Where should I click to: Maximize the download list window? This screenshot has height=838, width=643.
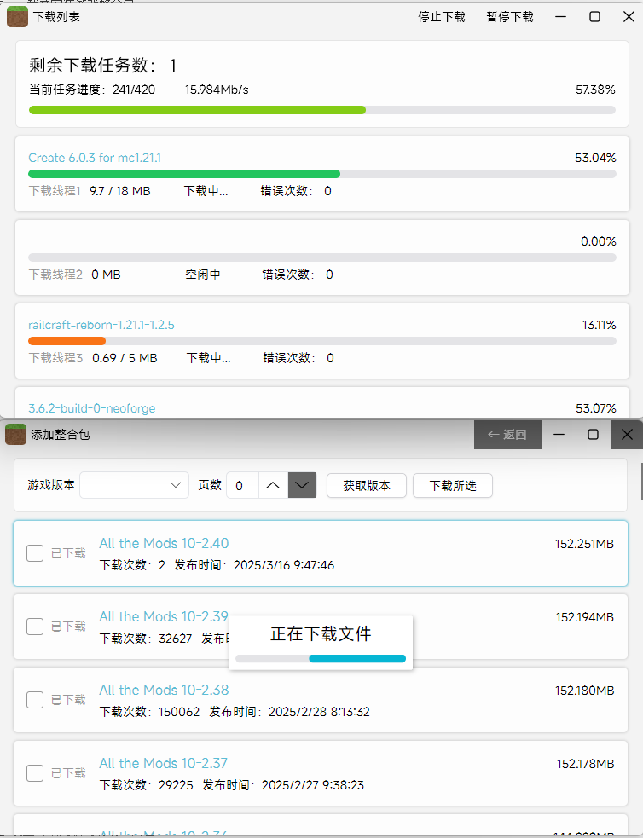click(x=595, y=16)
